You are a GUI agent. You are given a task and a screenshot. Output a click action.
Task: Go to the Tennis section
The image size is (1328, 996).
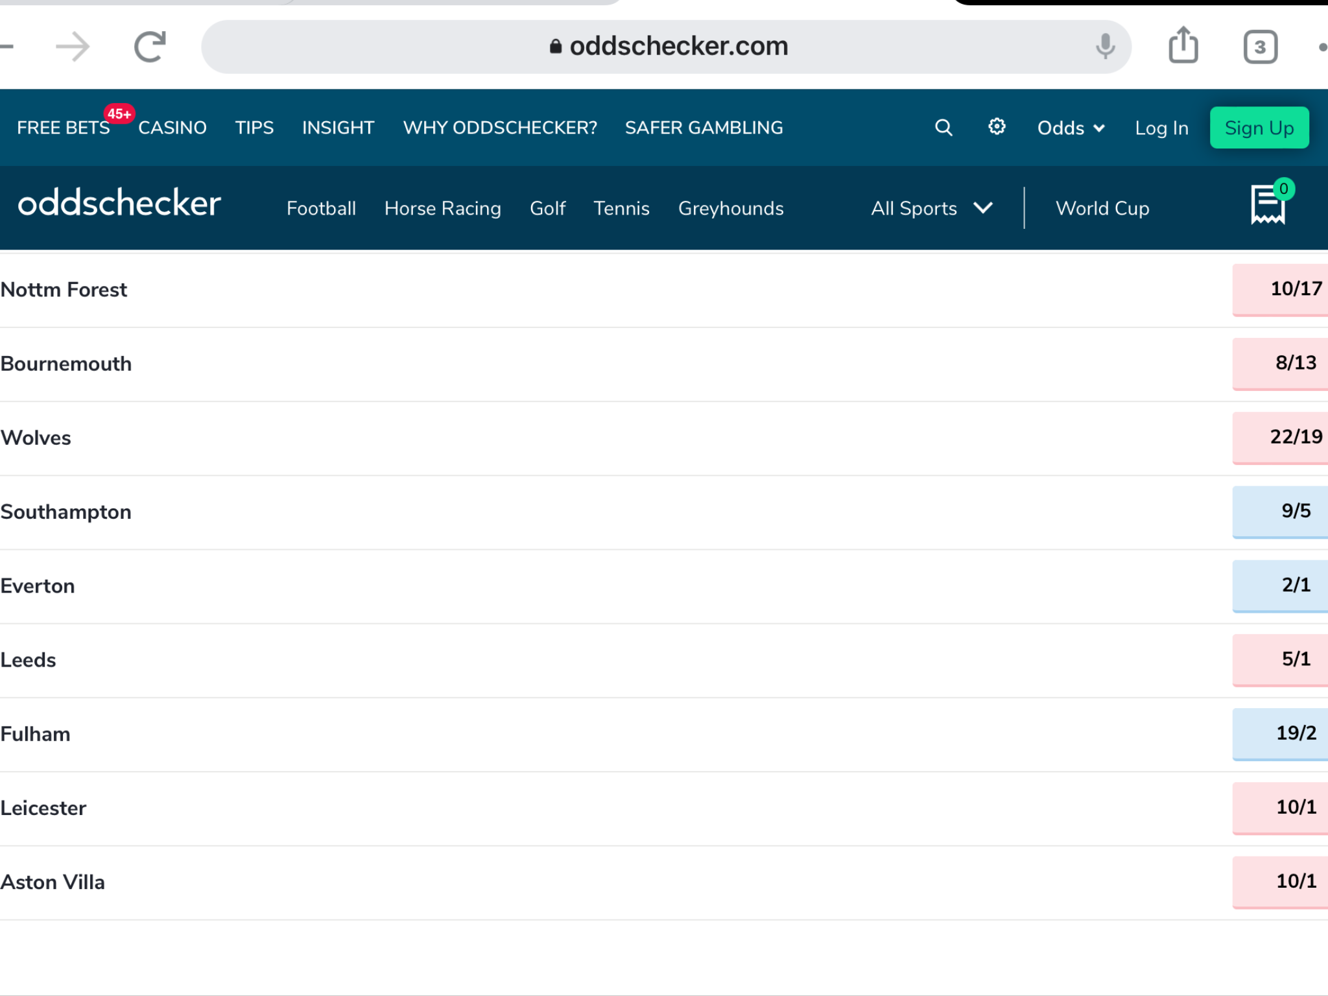(x=621, y=208)
